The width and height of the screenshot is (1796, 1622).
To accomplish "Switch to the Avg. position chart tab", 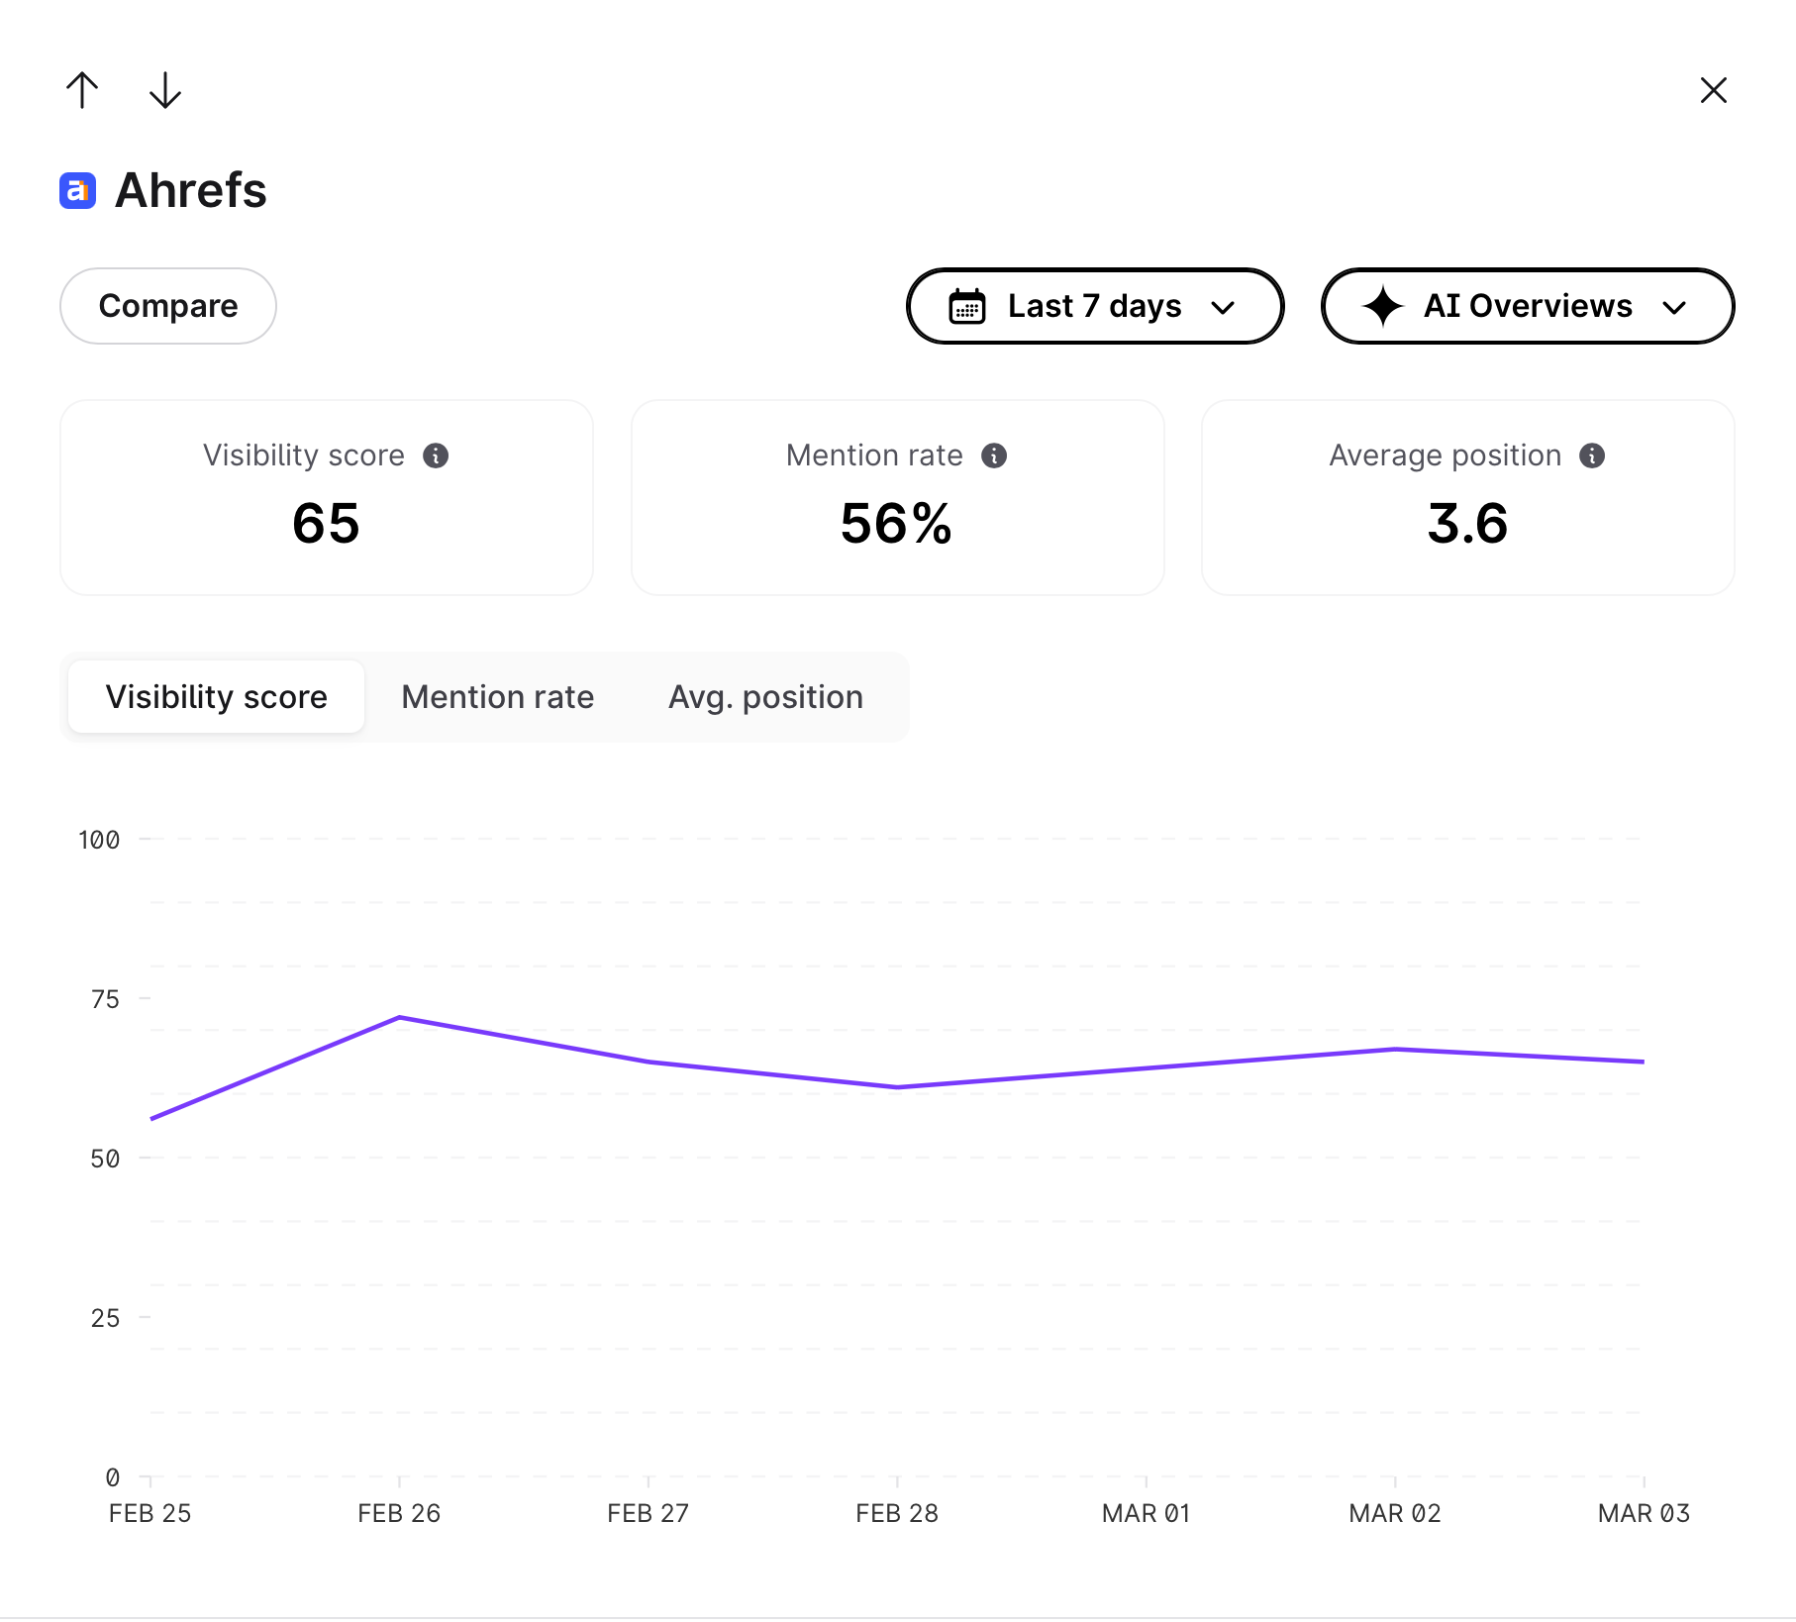I will point(765,697).
